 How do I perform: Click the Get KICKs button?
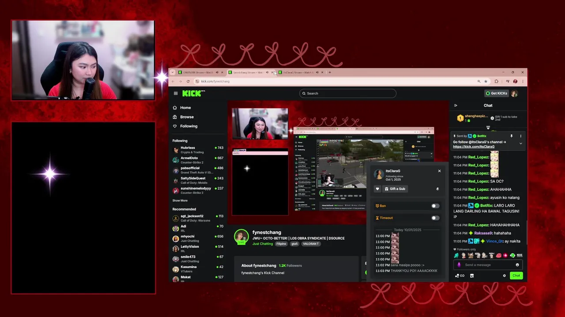tap(496, 93)
